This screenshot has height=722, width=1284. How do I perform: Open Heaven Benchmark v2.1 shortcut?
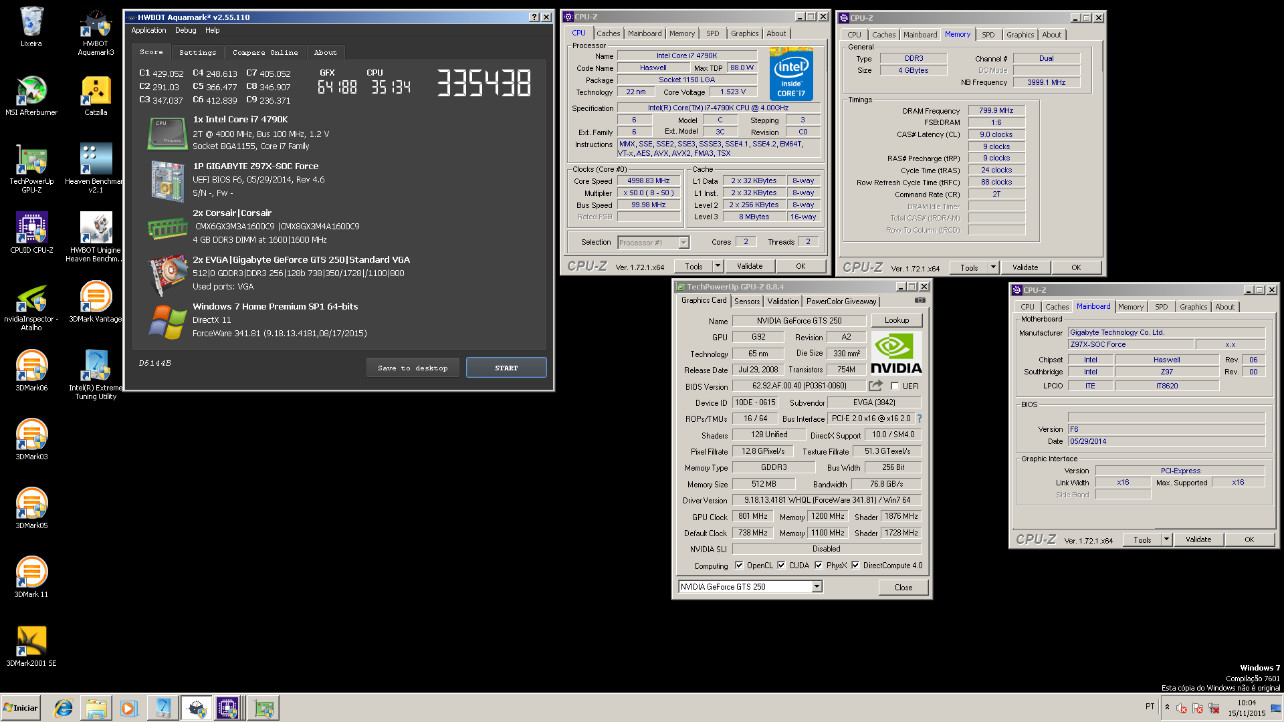click(96, 168)
